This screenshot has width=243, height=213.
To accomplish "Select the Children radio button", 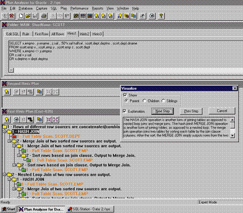I will (144, 101).
